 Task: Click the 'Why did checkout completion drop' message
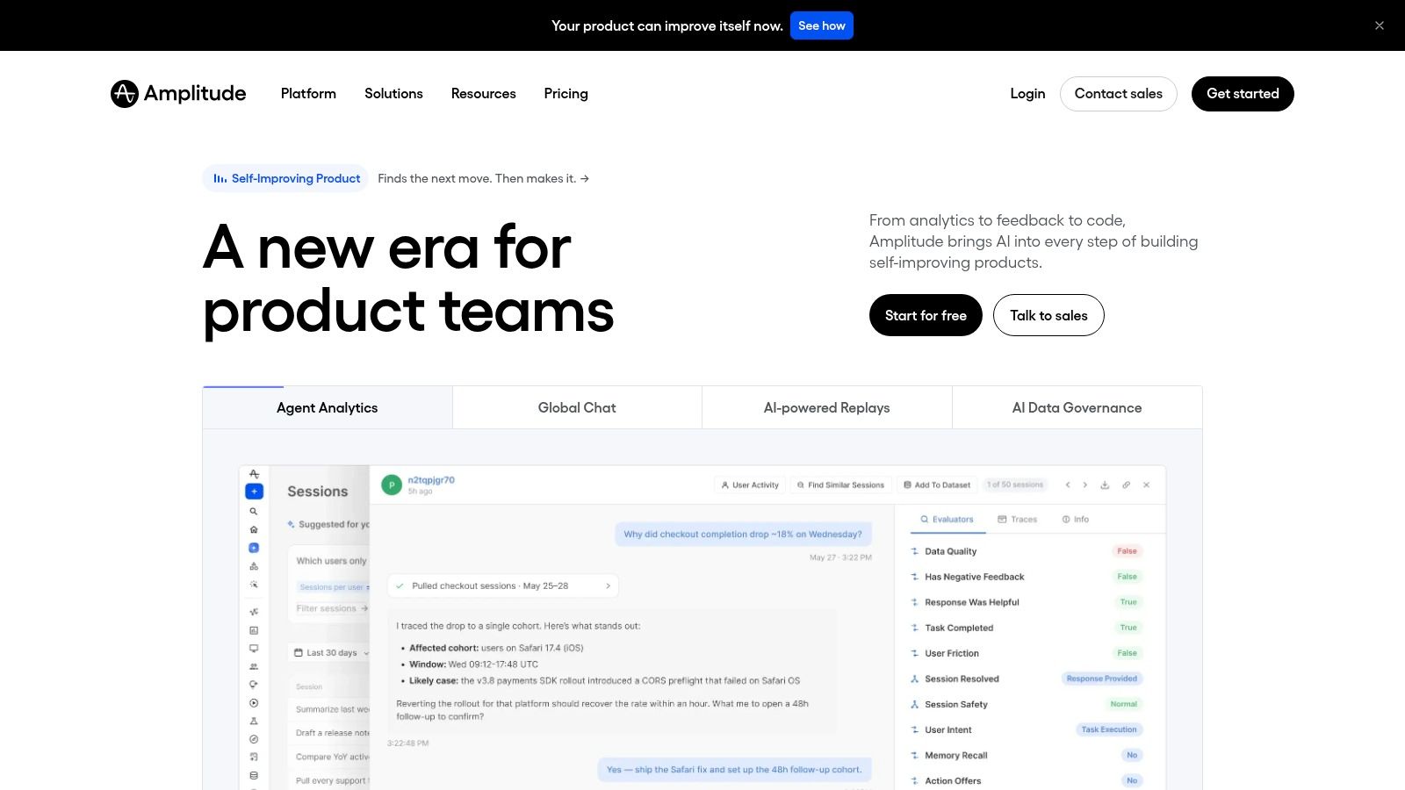pos(743,534)
